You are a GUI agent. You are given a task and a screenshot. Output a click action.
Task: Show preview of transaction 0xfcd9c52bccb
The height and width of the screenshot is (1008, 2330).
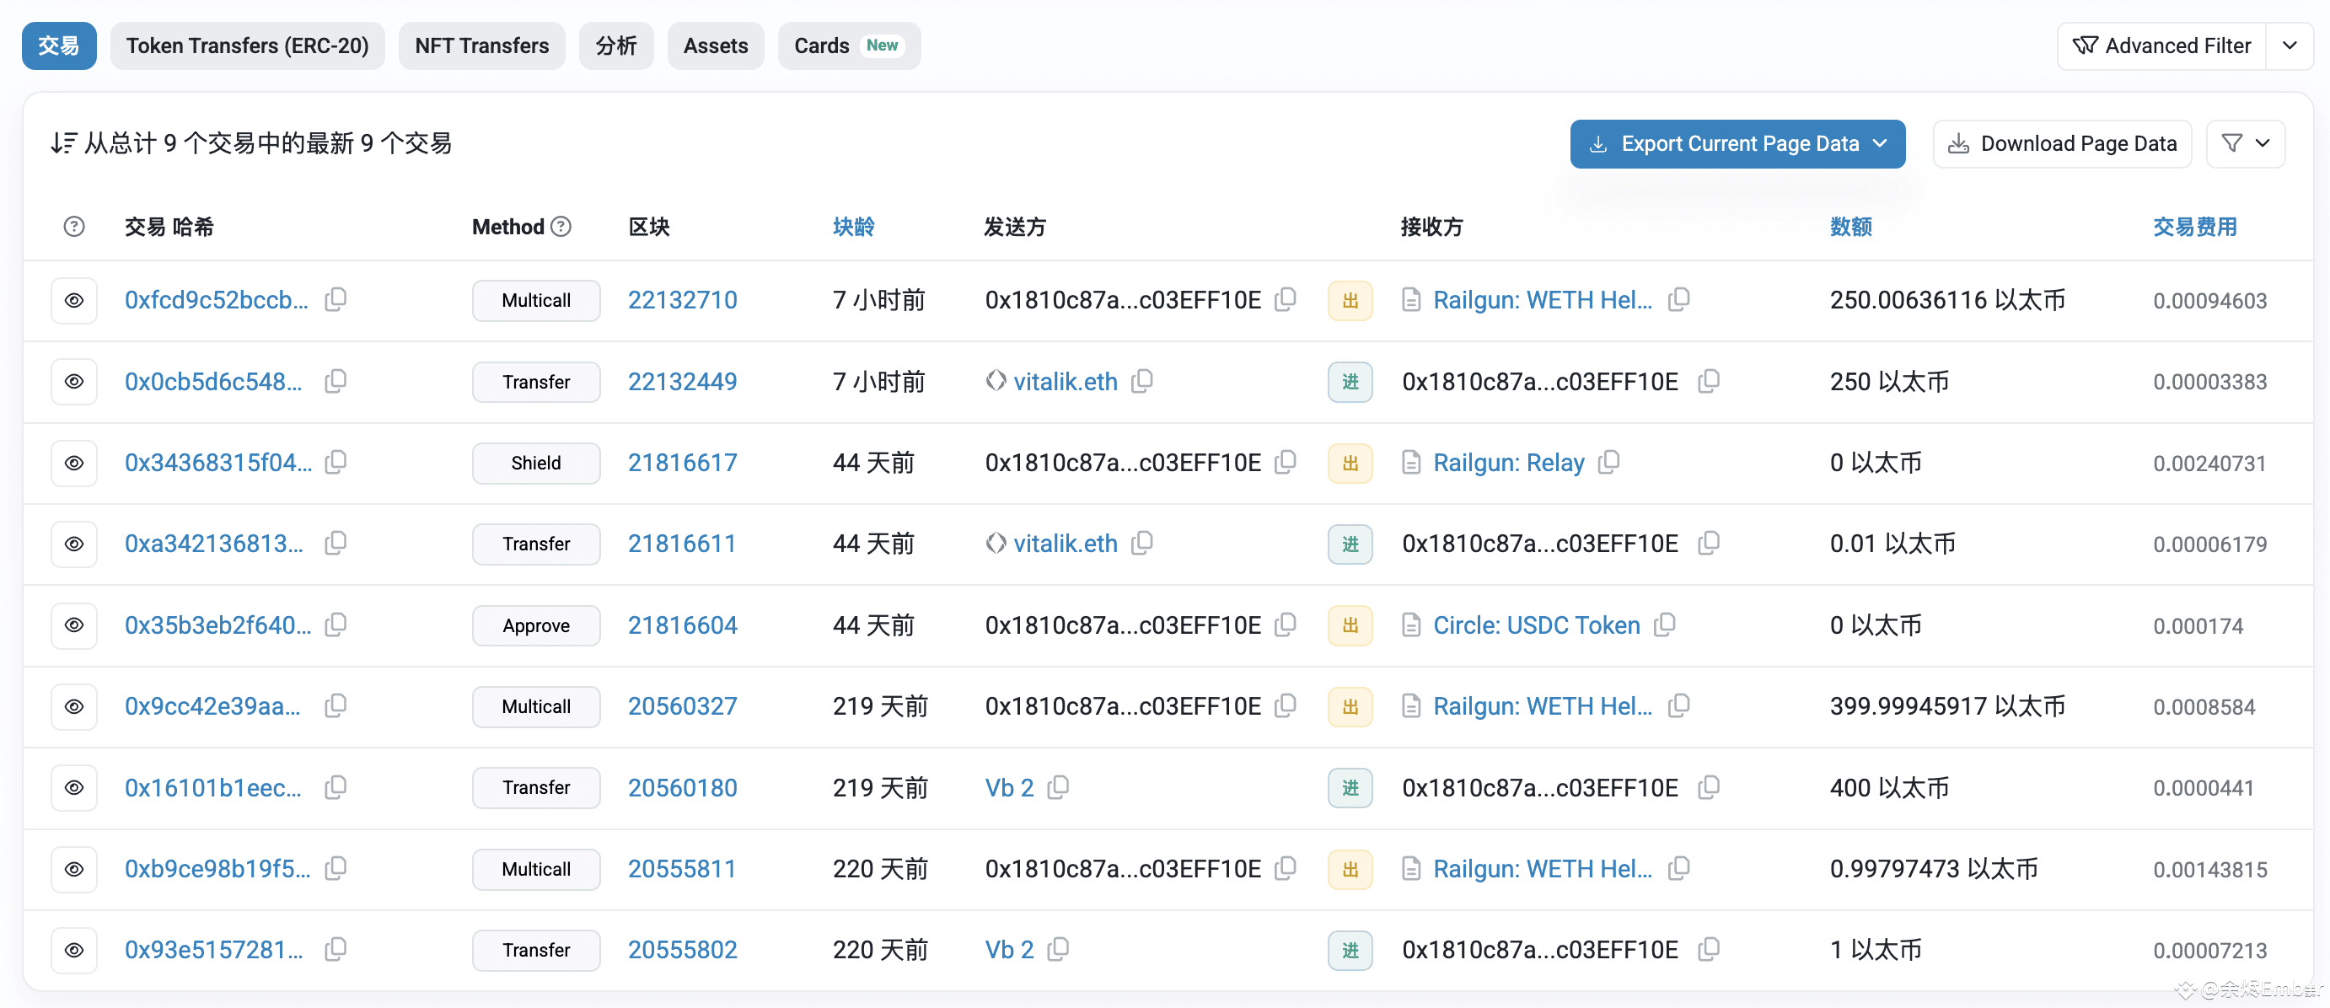point(74,300)
